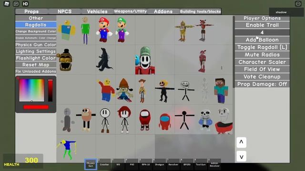Spawn the red-haired stick figure ragdoll
Image resolution: width=305 pixels, height=171 pixels.
click(x=124, y=120)
